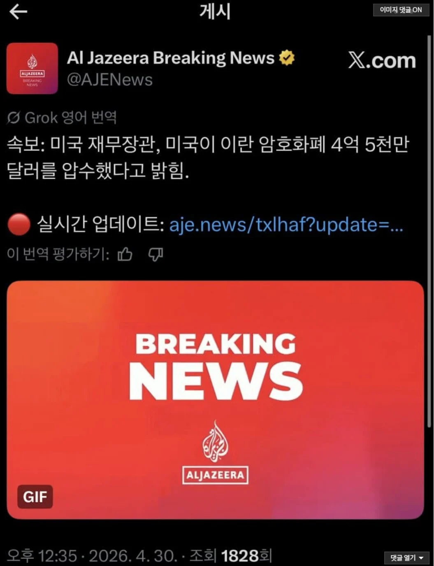Image resolution: width=434 pixels, height=566 pixels.
Task: Go back using the left arrow
Action: pyautogui.click(x=18, y=12)
